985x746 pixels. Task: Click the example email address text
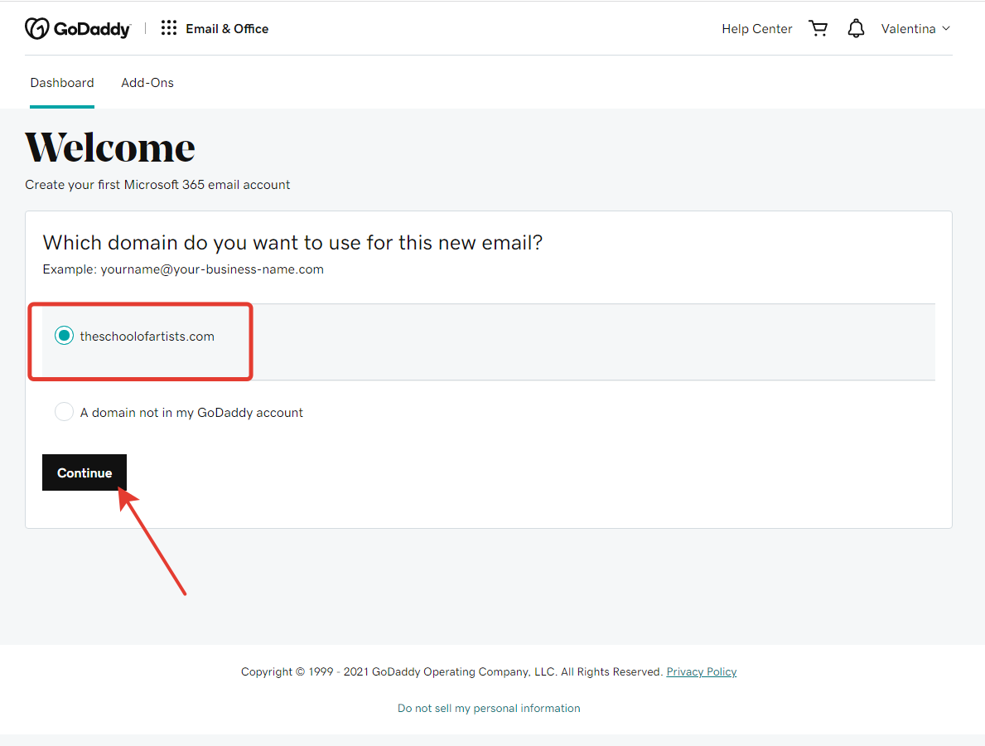coord(212,269)
